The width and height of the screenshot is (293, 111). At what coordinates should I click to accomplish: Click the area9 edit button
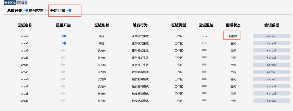[x=272, y=101]
